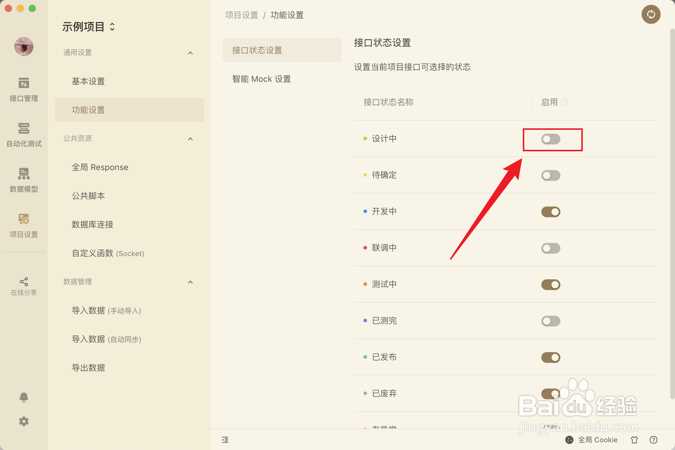Switch to 智能 Mock 设置 tab
Viewport: 675px width, 450px height.
(261, 79)
